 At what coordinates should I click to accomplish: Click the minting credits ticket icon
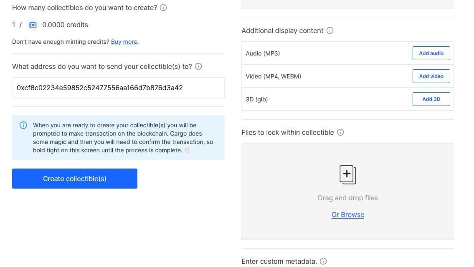click(33, 25)
